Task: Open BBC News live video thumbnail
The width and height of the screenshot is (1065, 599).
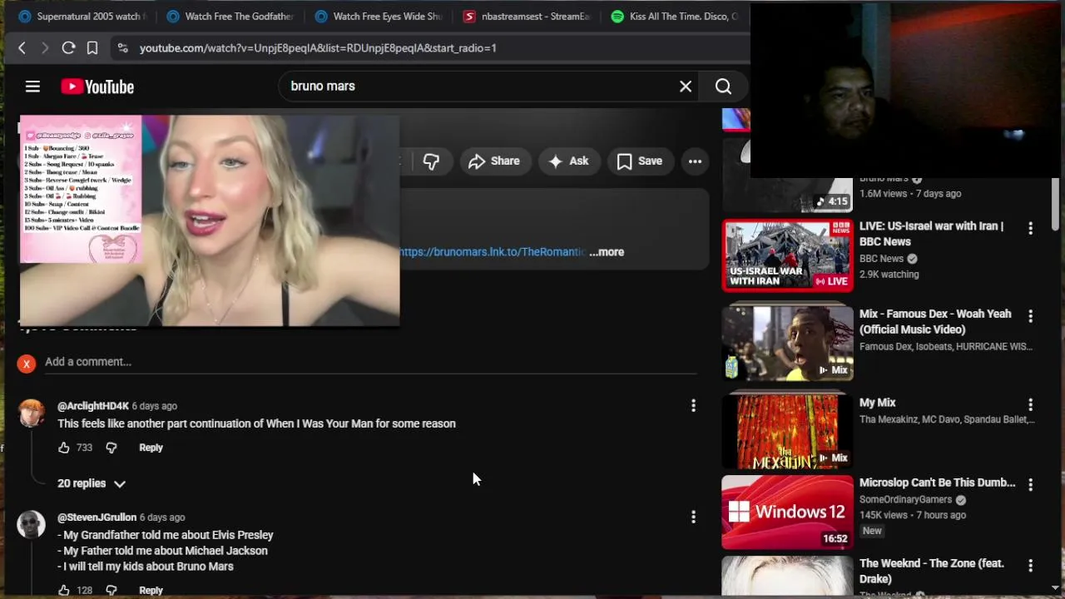Action: [x=787, y=255]
